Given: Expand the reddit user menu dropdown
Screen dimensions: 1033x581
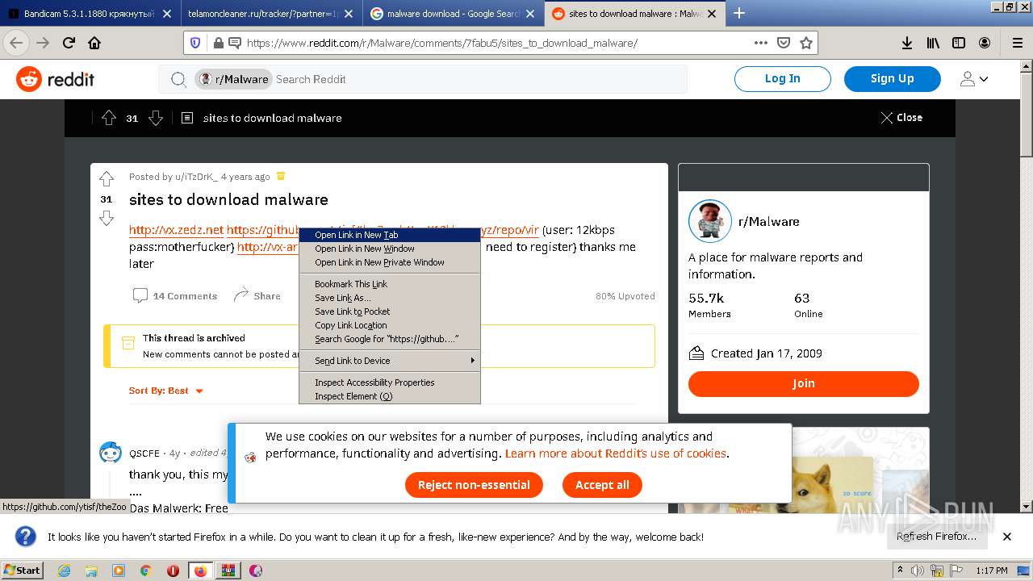Looking at the screenshot, I should tap(974, 79).
